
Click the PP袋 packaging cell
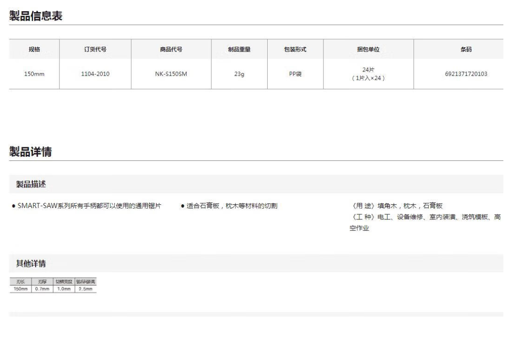[295, 74]
